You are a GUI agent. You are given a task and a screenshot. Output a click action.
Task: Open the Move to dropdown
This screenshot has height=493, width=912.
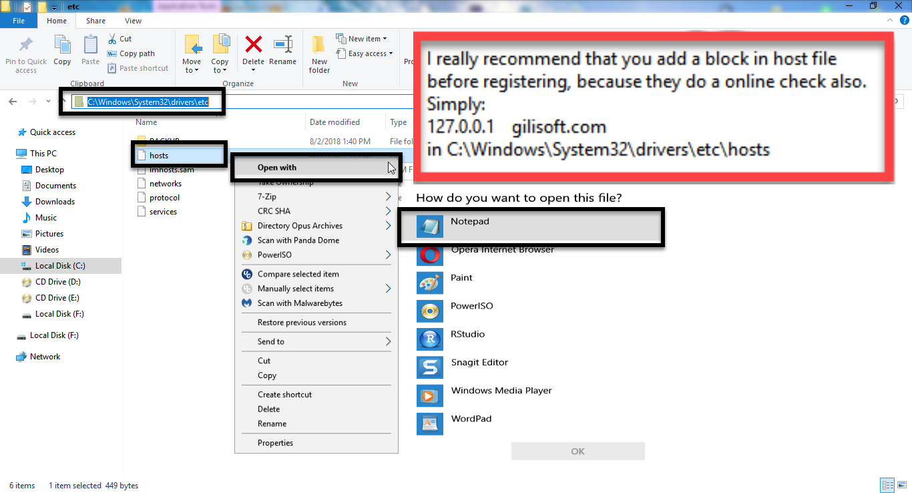tap(192, 65)
